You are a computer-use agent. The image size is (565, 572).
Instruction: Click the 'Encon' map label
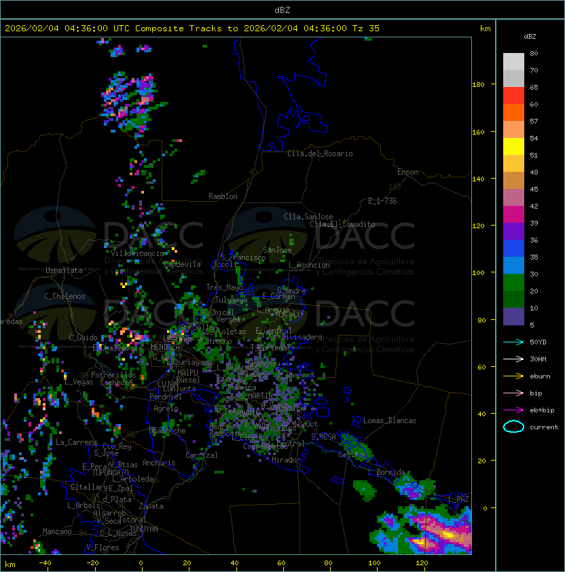pyautogui.click(x=407, y=172)
